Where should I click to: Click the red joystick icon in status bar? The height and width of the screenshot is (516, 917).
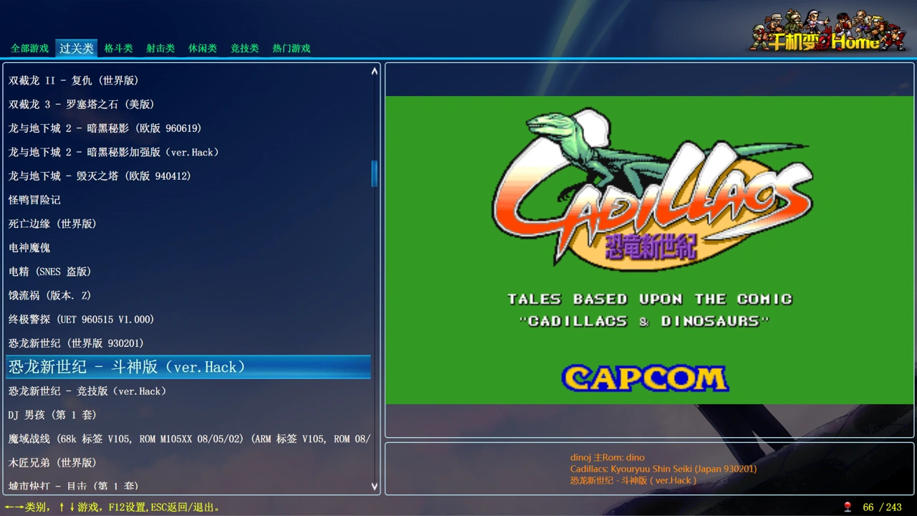point(848,507)
